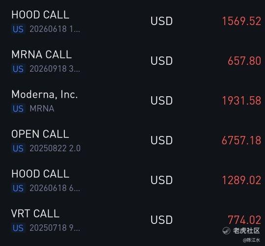Click the US market badge beside MRNA ticker

click(18, 109)
